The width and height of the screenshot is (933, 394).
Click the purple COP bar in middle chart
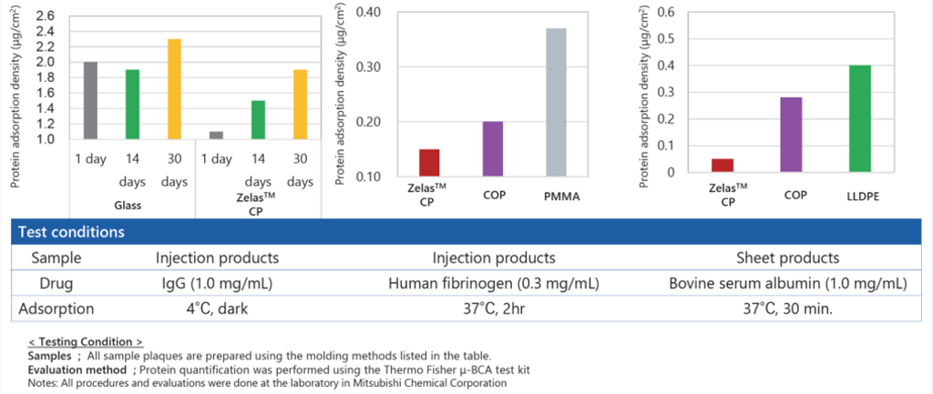(493, 148)
